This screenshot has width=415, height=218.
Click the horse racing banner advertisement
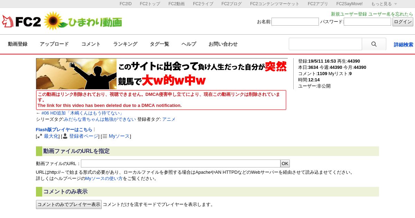click(x=162, y=74)
